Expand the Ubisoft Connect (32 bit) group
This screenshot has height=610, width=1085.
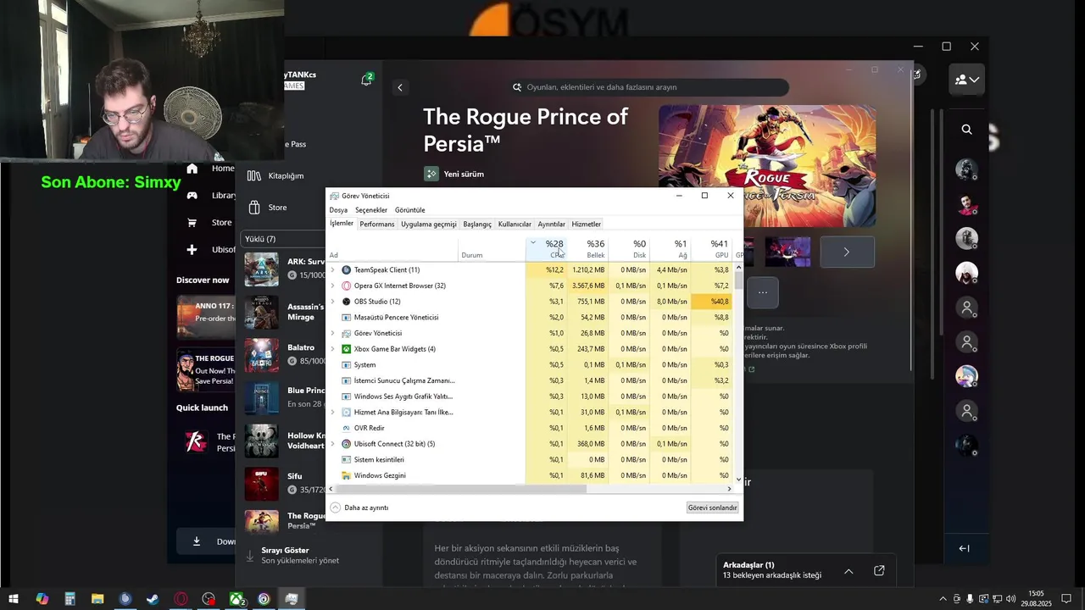[x=332, y=444]
